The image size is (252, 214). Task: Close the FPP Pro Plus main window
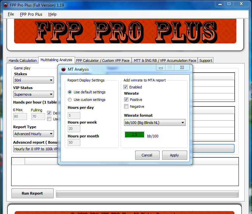pyautogui.click(x=241, y=4)
